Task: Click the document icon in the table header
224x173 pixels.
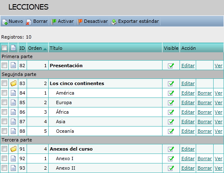Action: tap(13, 48)
